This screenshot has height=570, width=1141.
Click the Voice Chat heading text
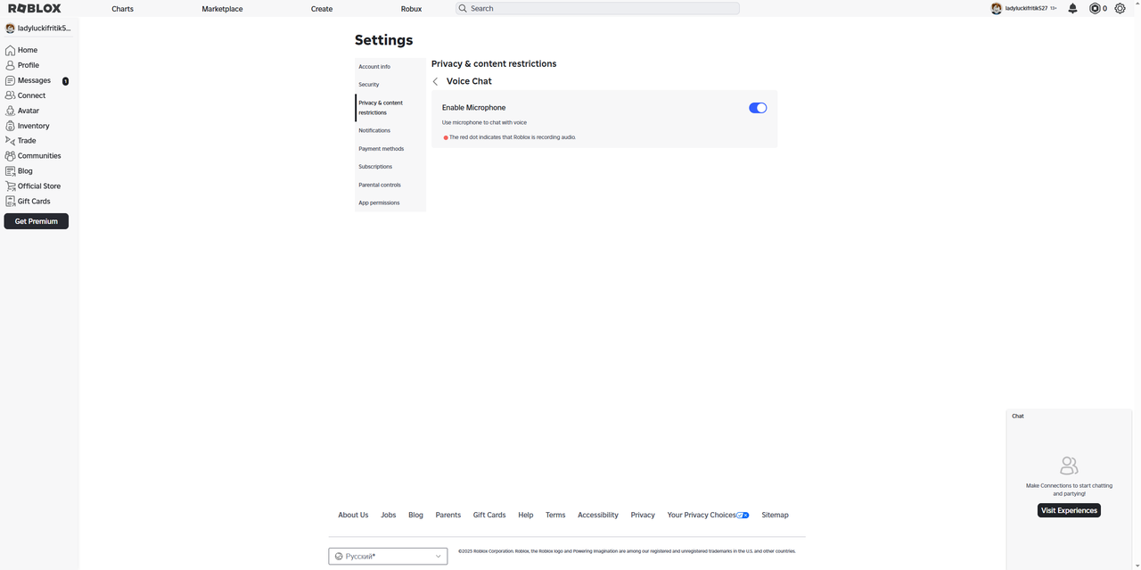pos(469,81)
